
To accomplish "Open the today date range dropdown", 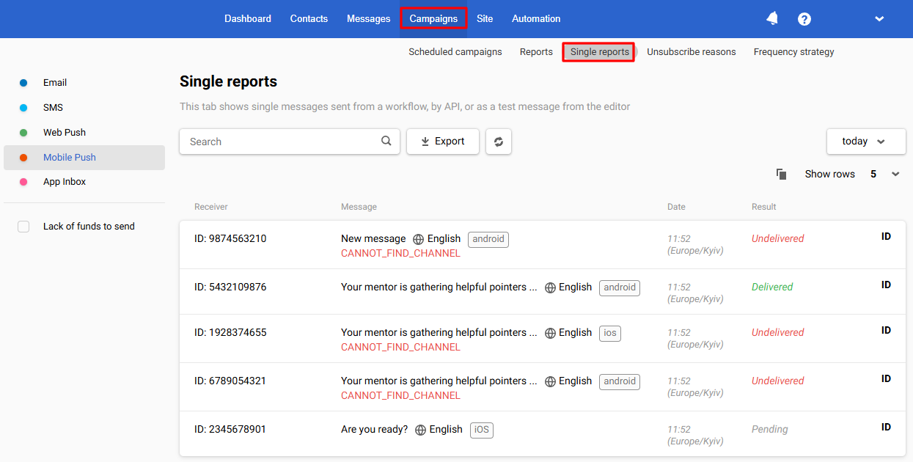I will [865, 142].
